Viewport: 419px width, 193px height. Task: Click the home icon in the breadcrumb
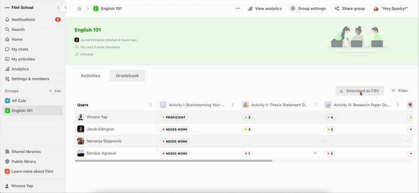80,8
